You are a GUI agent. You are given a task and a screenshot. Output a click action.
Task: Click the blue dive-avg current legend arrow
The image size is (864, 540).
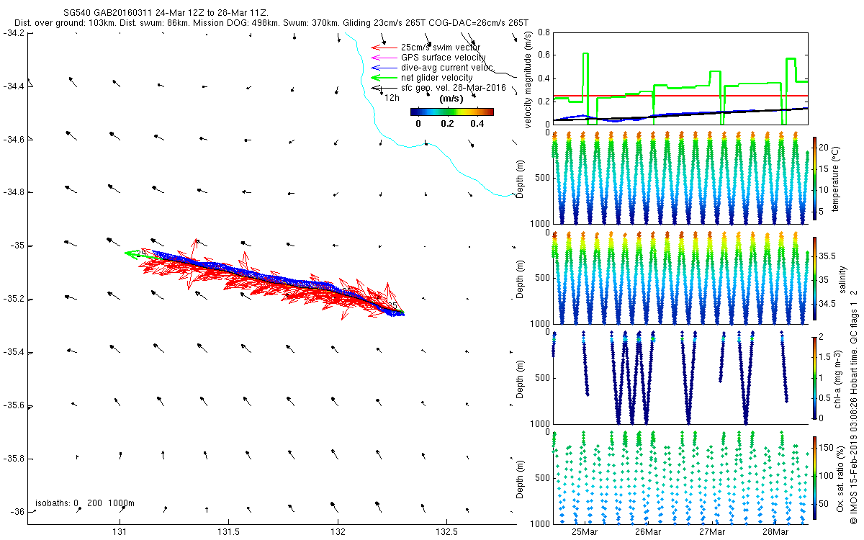(x=384, y=68)
